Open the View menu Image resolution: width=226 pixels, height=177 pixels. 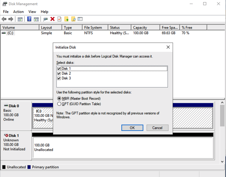[x=32, y=12]
